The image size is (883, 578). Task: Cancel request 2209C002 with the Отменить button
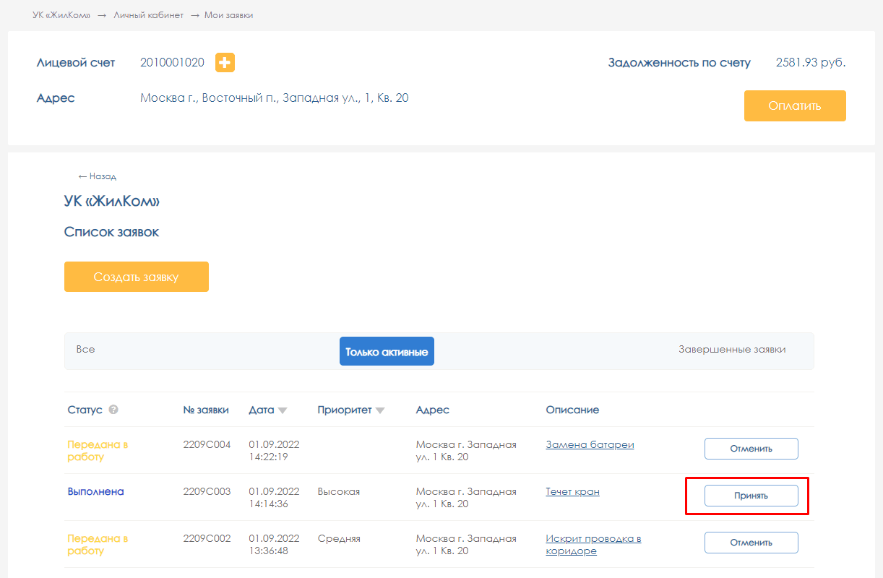click(751, 543)
